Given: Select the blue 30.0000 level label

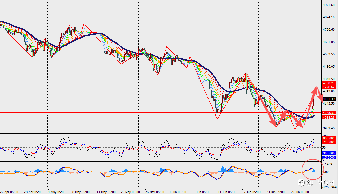Looking at the screenshot, I should click(329, 153).
